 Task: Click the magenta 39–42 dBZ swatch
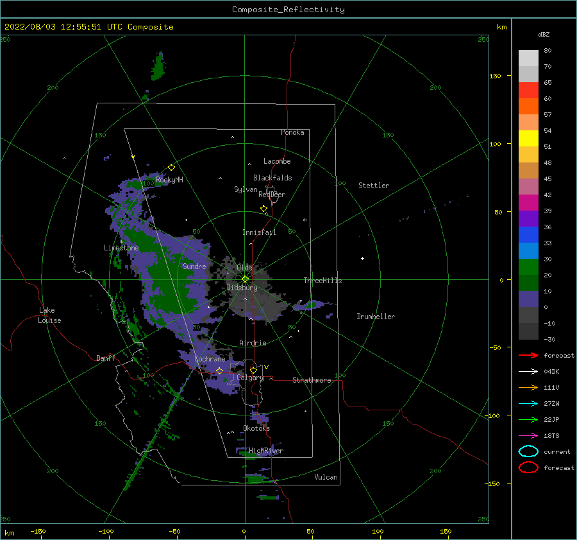point(528,202)
